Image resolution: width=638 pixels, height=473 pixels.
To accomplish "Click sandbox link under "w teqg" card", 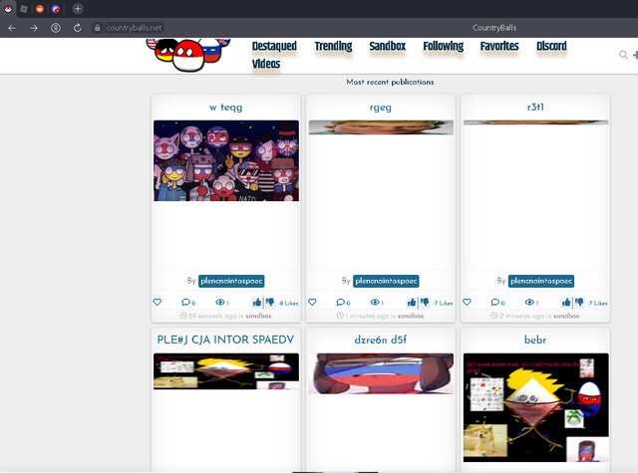I will tap(258, 316).
